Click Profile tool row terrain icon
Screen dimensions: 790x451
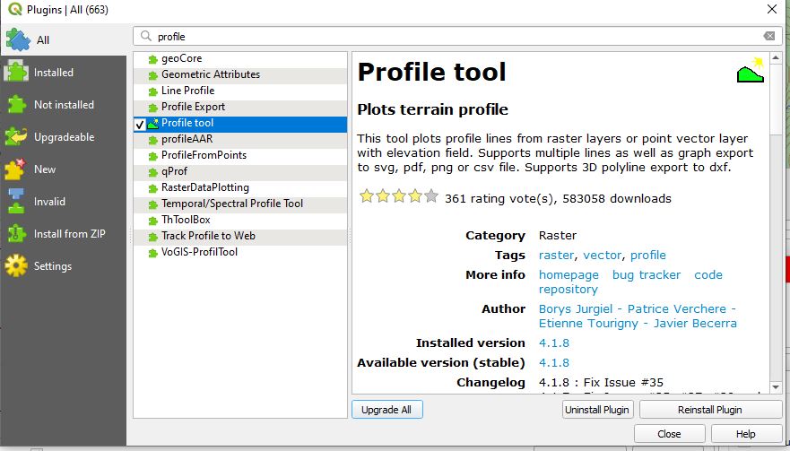click(x=152, y=124)
